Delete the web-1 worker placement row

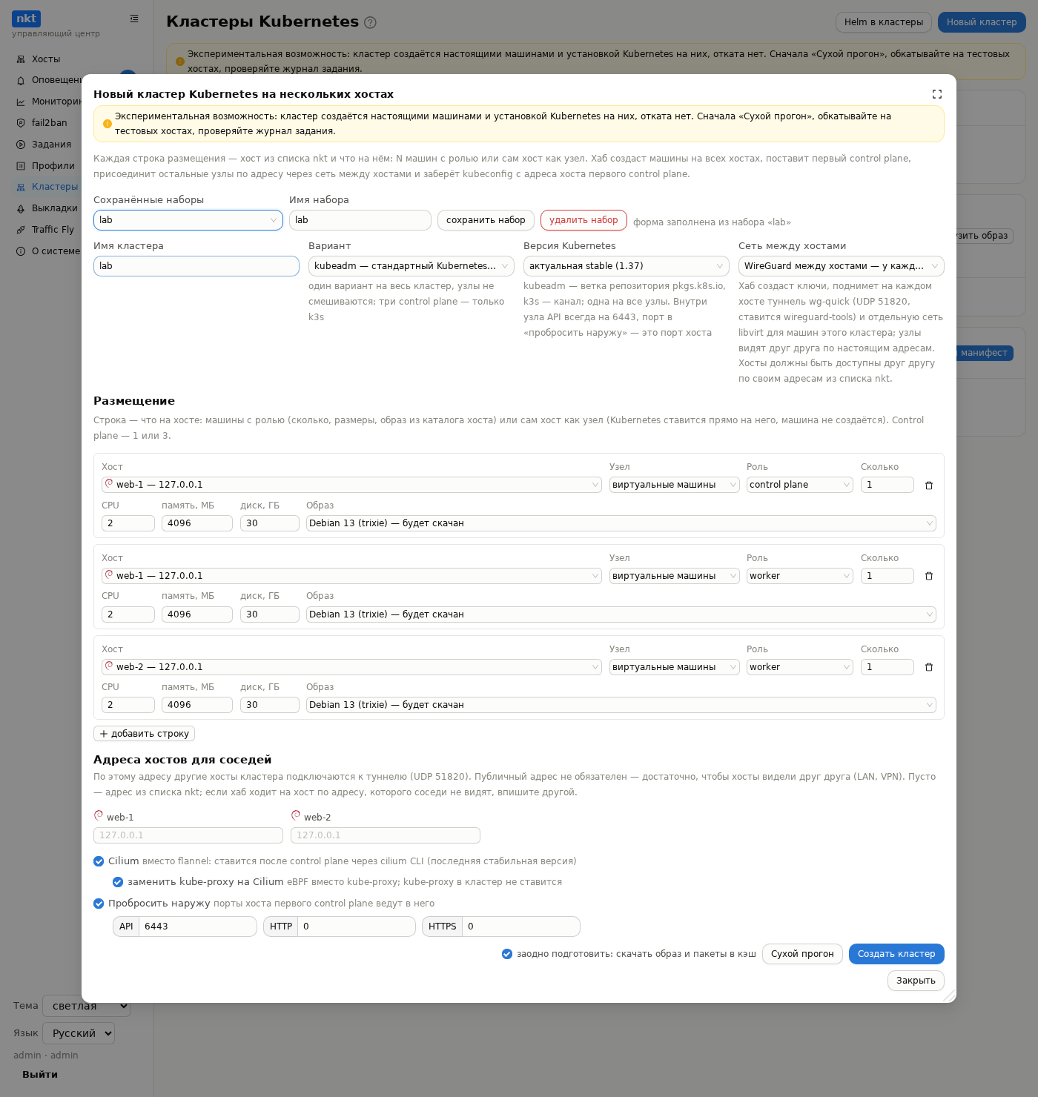pos(929,576)
